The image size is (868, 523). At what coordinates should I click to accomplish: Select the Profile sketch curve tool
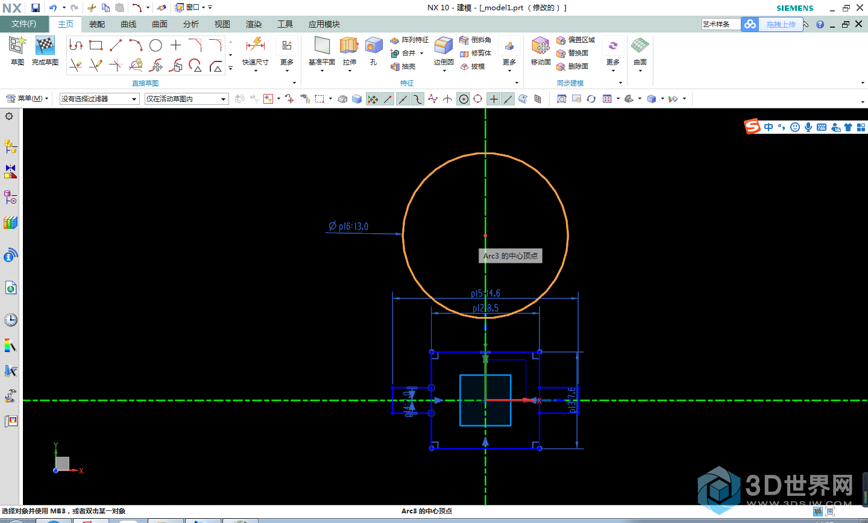(75, 45)
